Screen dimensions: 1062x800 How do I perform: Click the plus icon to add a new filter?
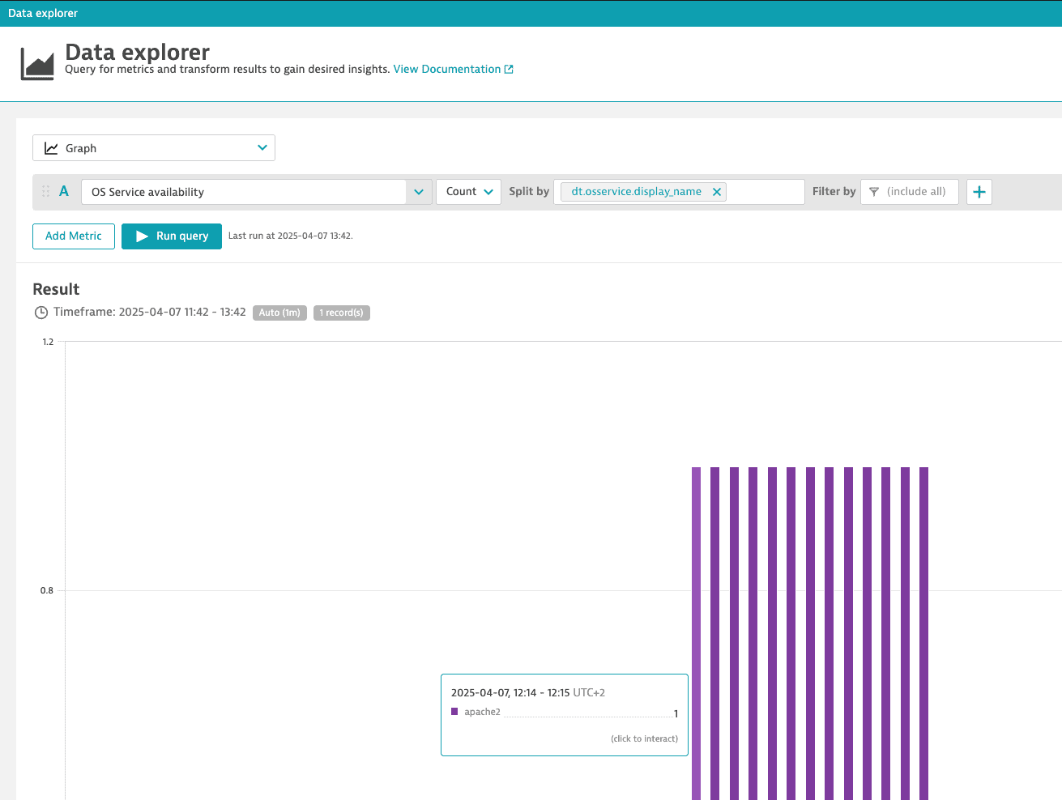pyautogui.click(x=979, y=191)
